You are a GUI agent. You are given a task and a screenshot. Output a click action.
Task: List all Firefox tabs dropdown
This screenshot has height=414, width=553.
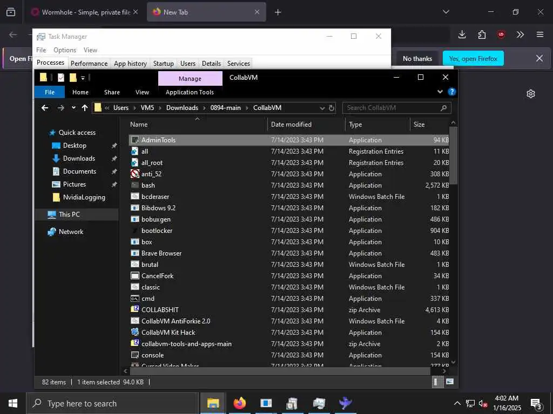[x=446, y=12]
